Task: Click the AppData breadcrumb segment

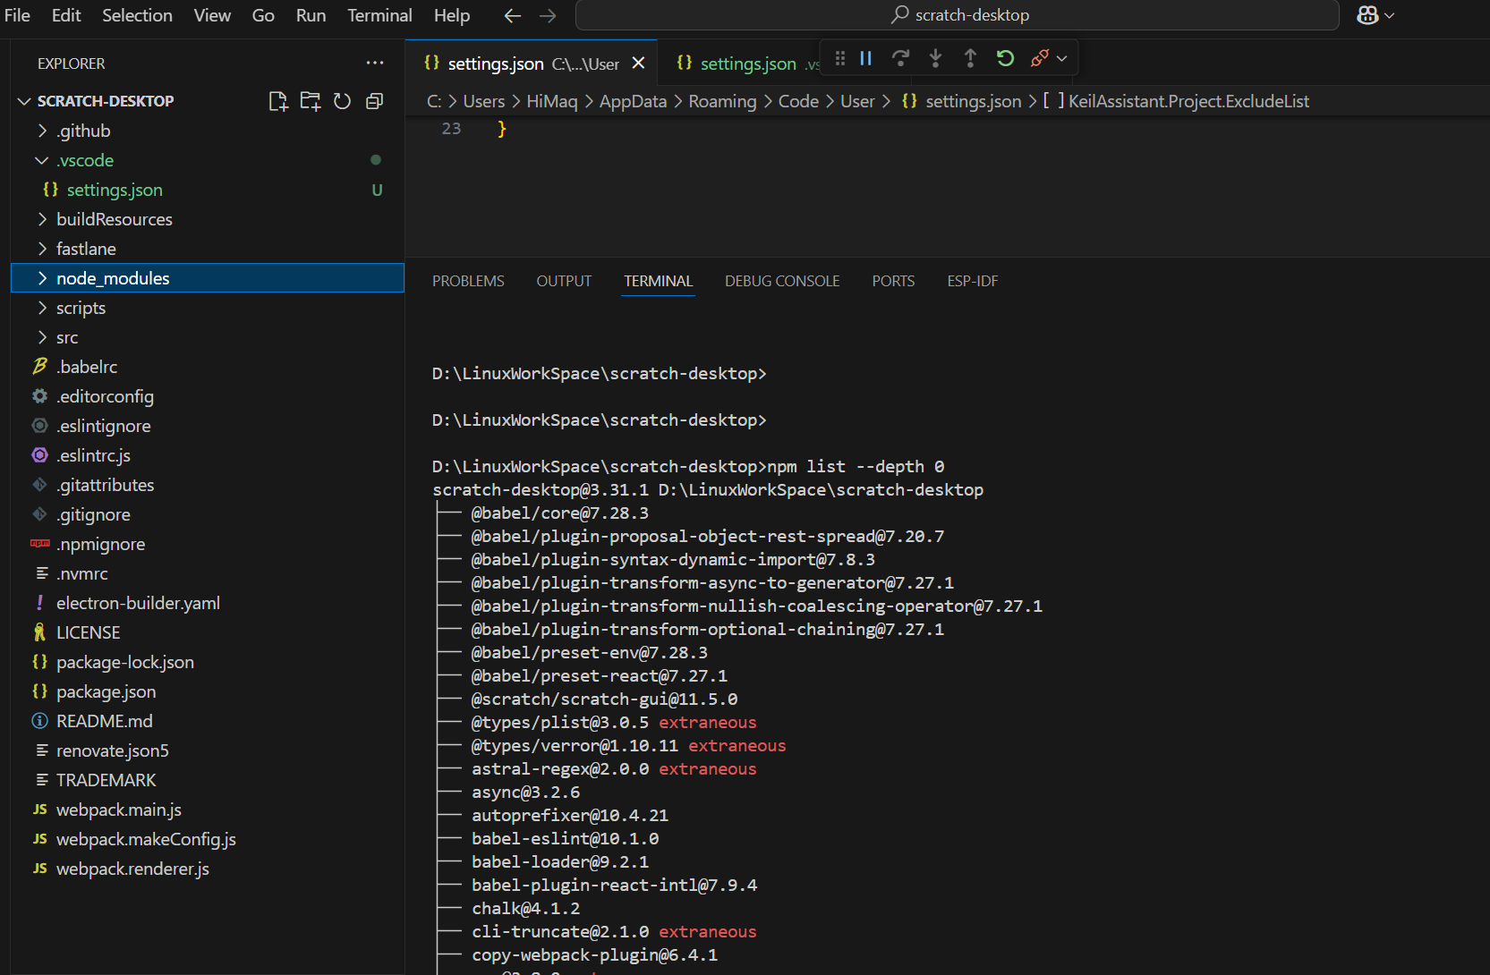Action: point(633,101)
